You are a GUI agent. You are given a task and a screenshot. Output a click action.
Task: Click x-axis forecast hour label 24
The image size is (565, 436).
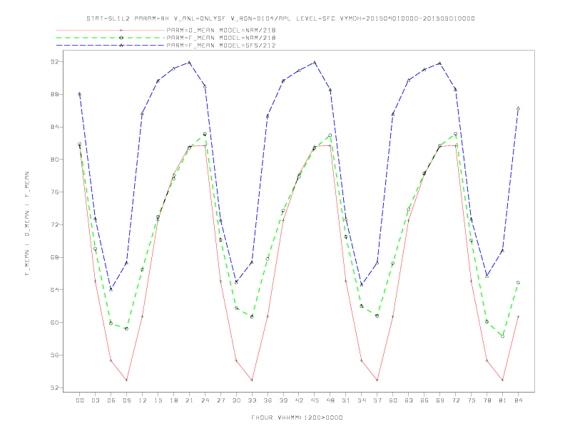(205, 400)
